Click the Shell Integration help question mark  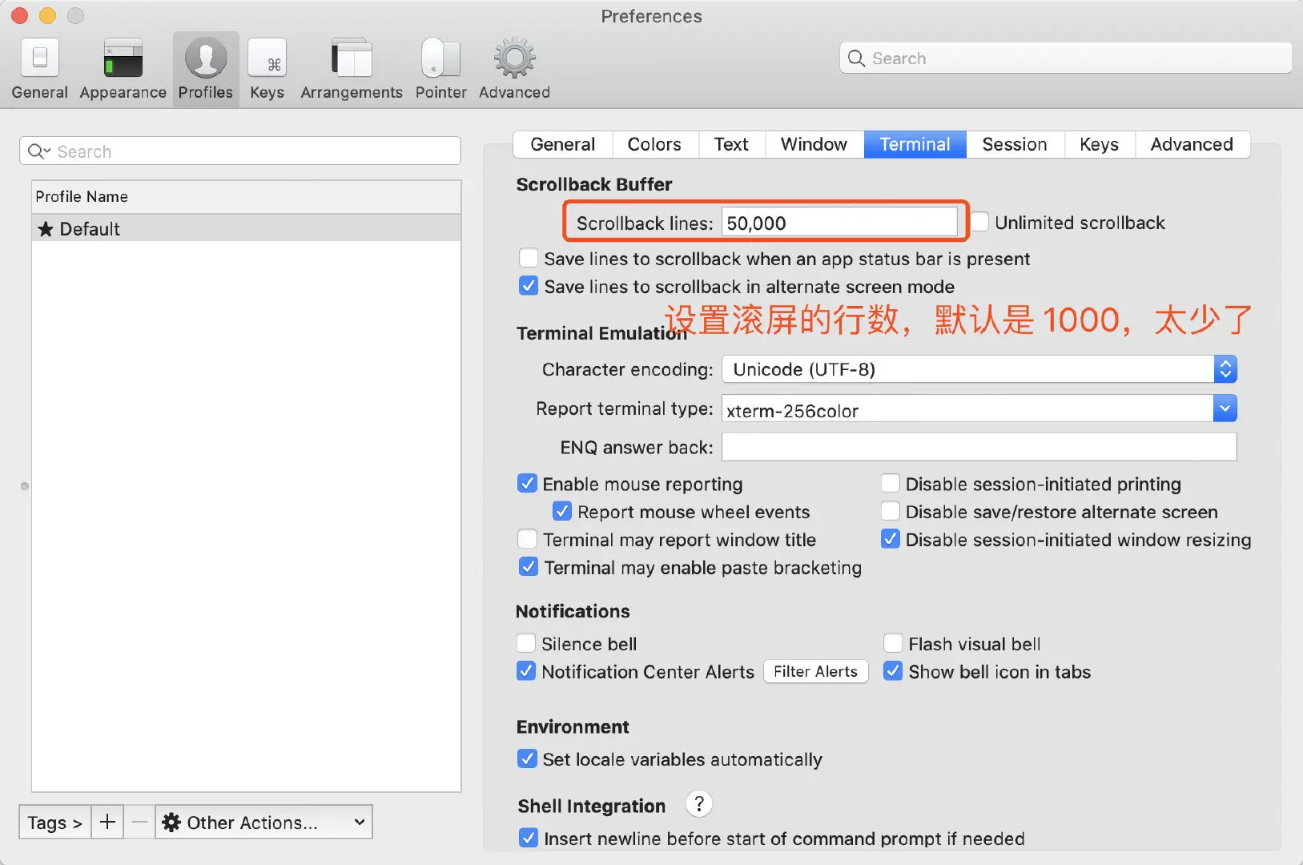click(x=699, y=803)
